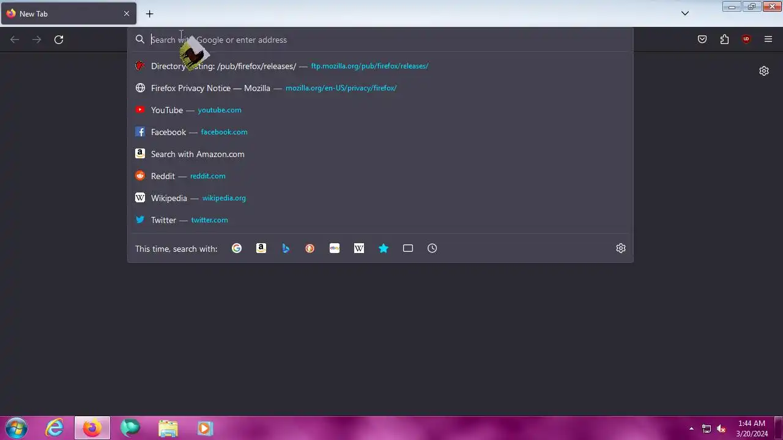Screen dimensions: 783x440
Task: Click the Firefox taskbar button
Action: [x=92, y=428]
